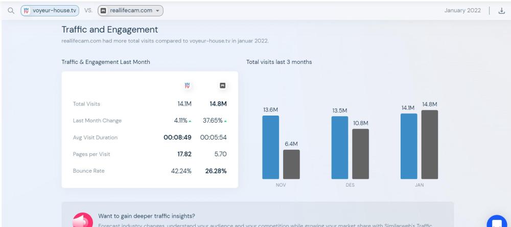Click the green up arrow next to 37.65%
Image resolution: width=511 pixels, height=227 pixels.
point(225,121)
